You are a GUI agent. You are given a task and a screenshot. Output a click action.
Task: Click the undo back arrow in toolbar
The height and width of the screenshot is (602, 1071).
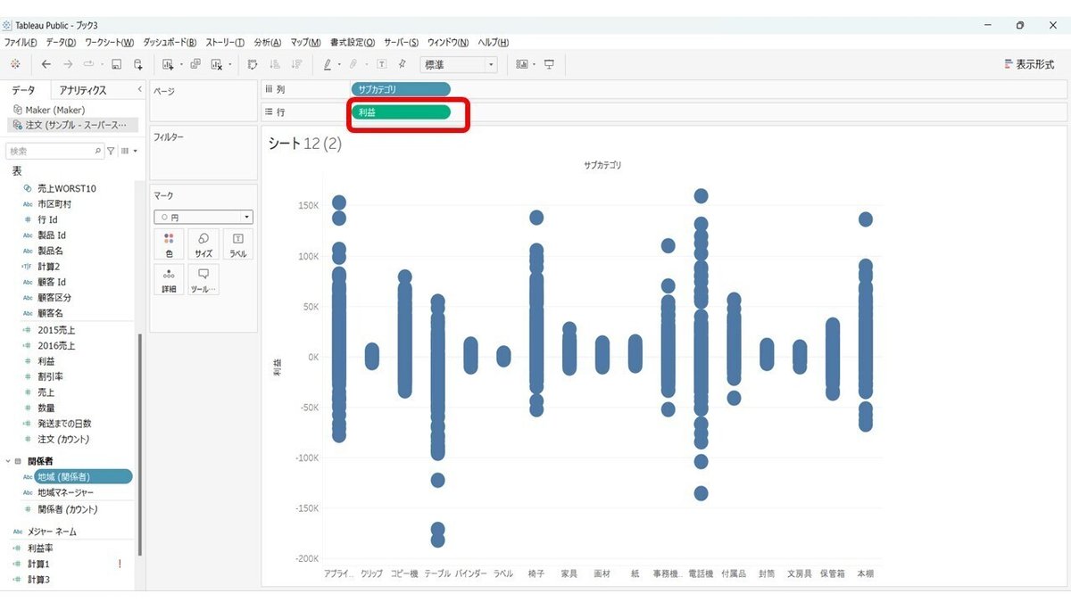pos(46,64)
